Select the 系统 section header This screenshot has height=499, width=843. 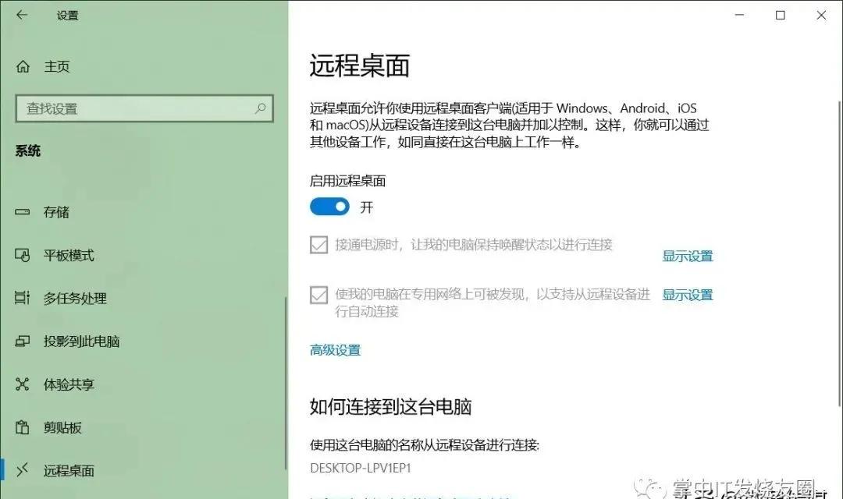coord(29,150)
